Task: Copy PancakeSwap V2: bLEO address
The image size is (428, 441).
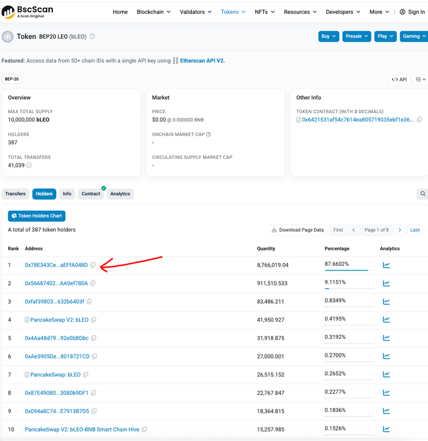Action: pyautogui.click(x=94, y=320)
